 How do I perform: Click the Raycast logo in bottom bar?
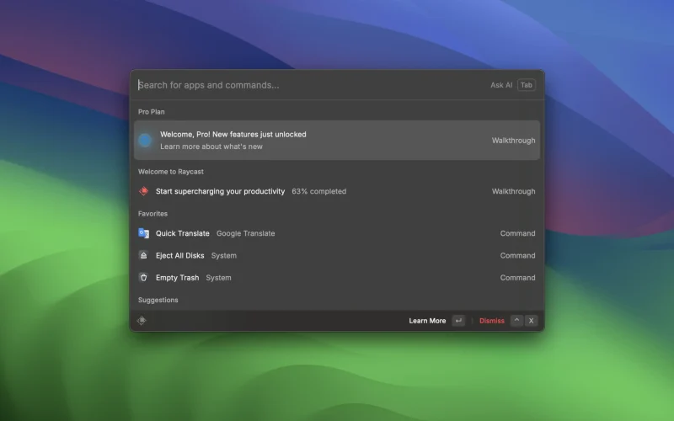pos(142,321)
